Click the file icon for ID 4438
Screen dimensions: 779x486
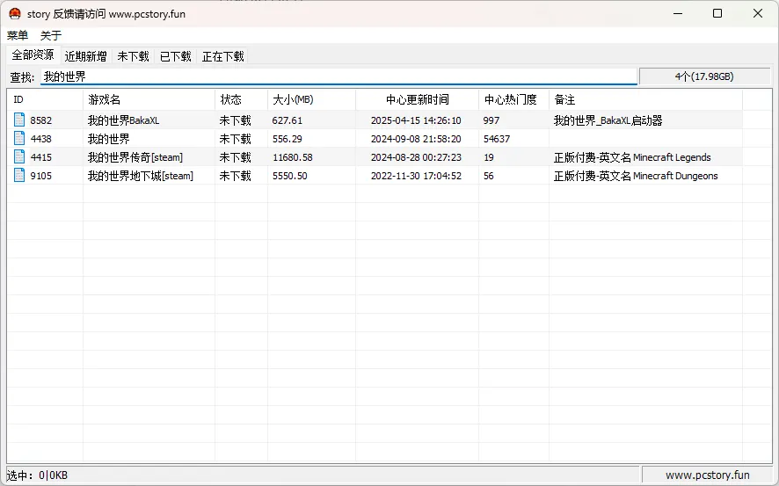(x=18, y=138)
